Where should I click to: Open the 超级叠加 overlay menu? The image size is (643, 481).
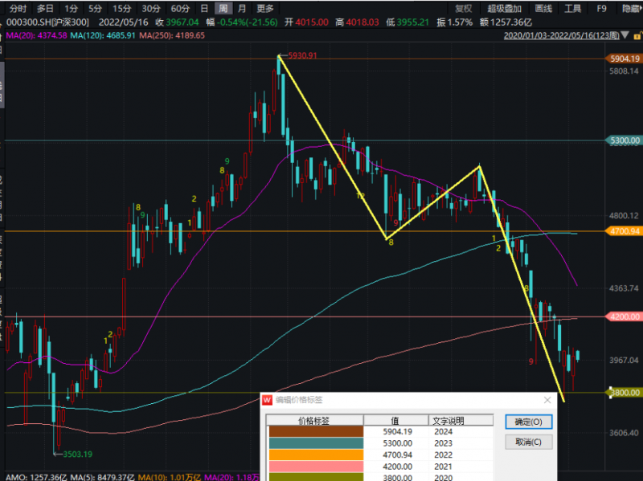pos(505,9)
